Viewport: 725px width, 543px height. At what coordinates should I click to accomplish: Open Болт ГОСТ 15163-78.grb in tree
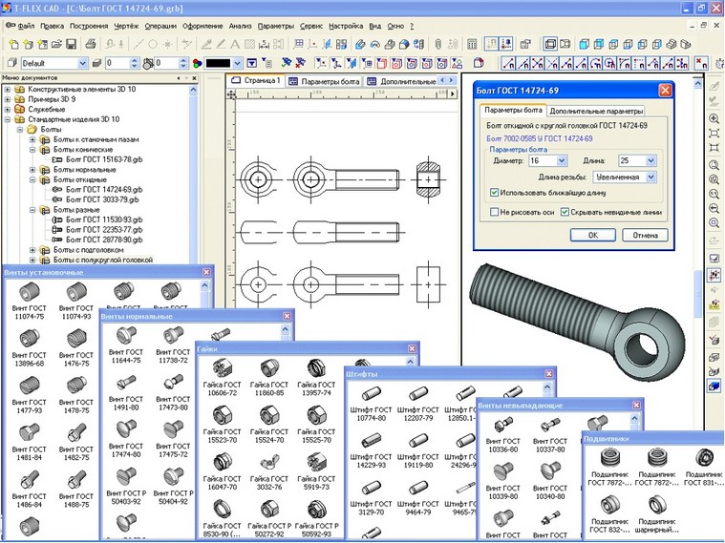[104, 159]
